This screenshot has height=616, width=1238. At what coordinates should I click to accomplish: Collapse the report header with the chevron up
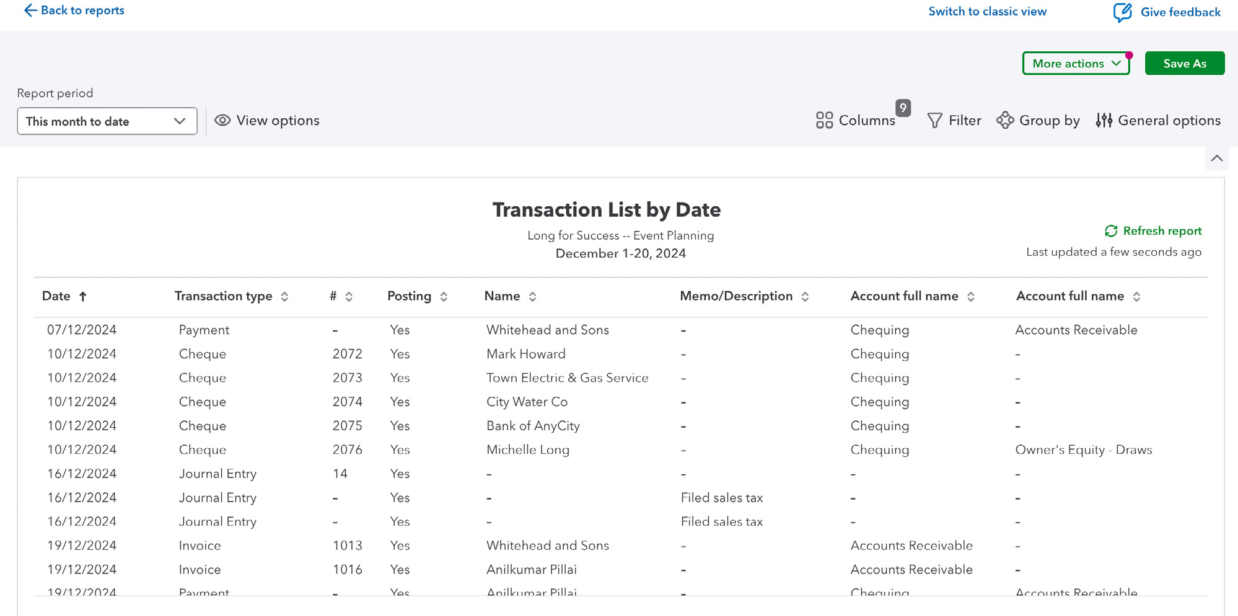coord(1217,158)
